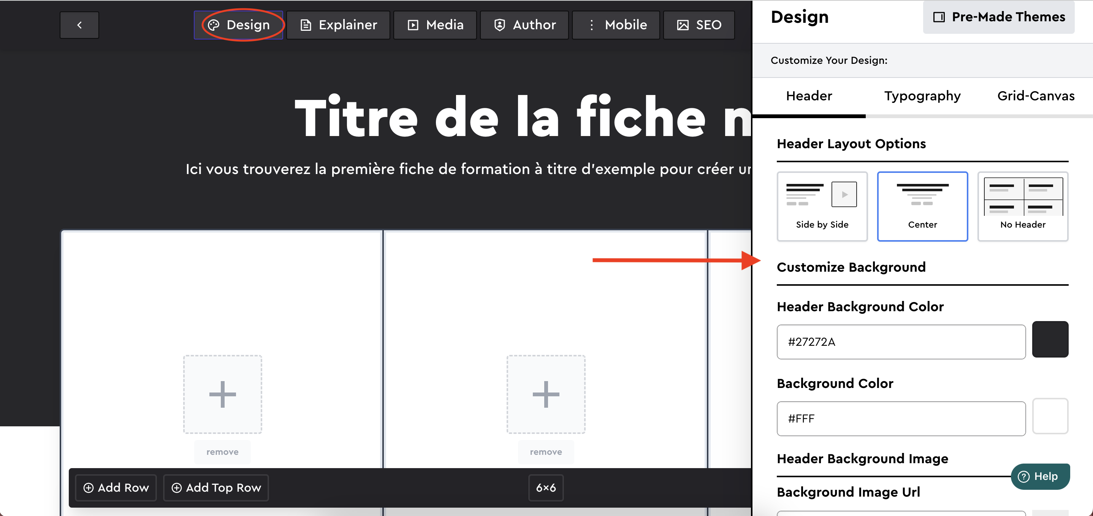The image size is (1093, 516).
Task: Click the back chevron arrow button
Action: tap(79, 25)
